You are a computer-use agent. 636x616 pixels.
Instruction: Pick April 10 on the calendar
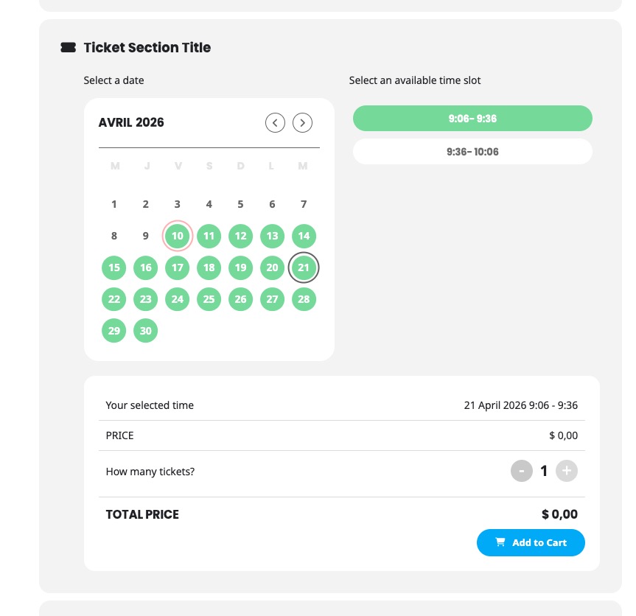pyautogui.click(x=178, y=236)
